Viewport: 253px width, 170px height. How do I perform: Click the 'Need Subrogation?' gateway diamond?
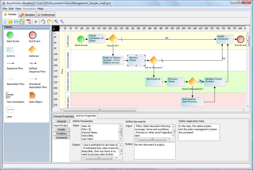(193, 82)
